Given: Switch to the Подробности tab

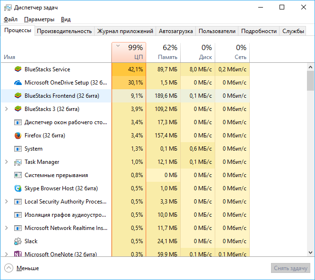Looking at the screenshot, I should [x=259, y=31].
